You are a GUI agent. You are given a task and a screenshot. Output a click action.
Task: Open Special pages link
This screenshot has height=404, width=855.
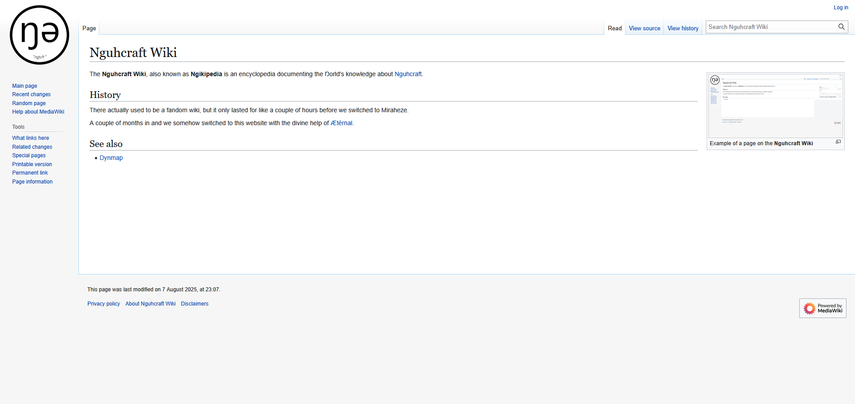click(29, 155)
